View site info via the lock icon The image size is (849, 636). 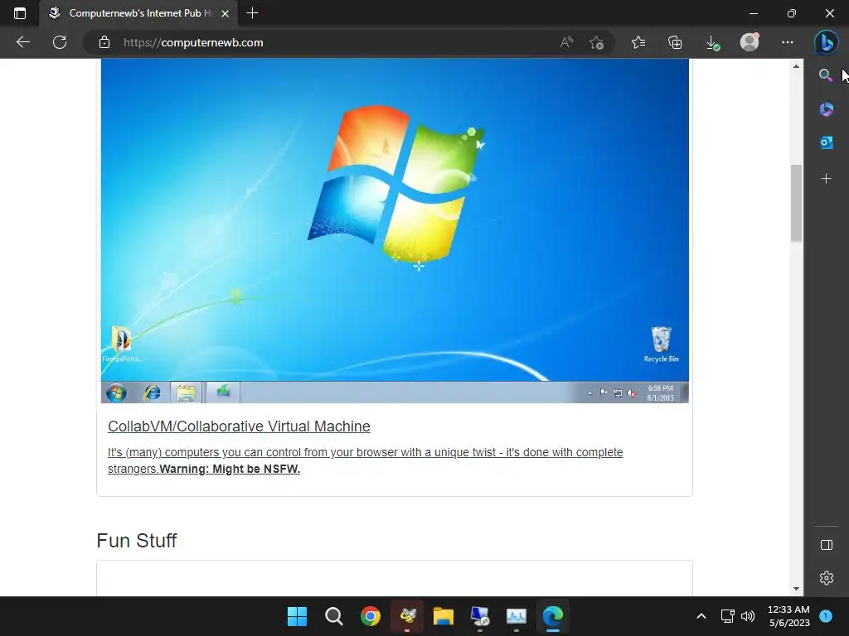click(x=104, y=42)
